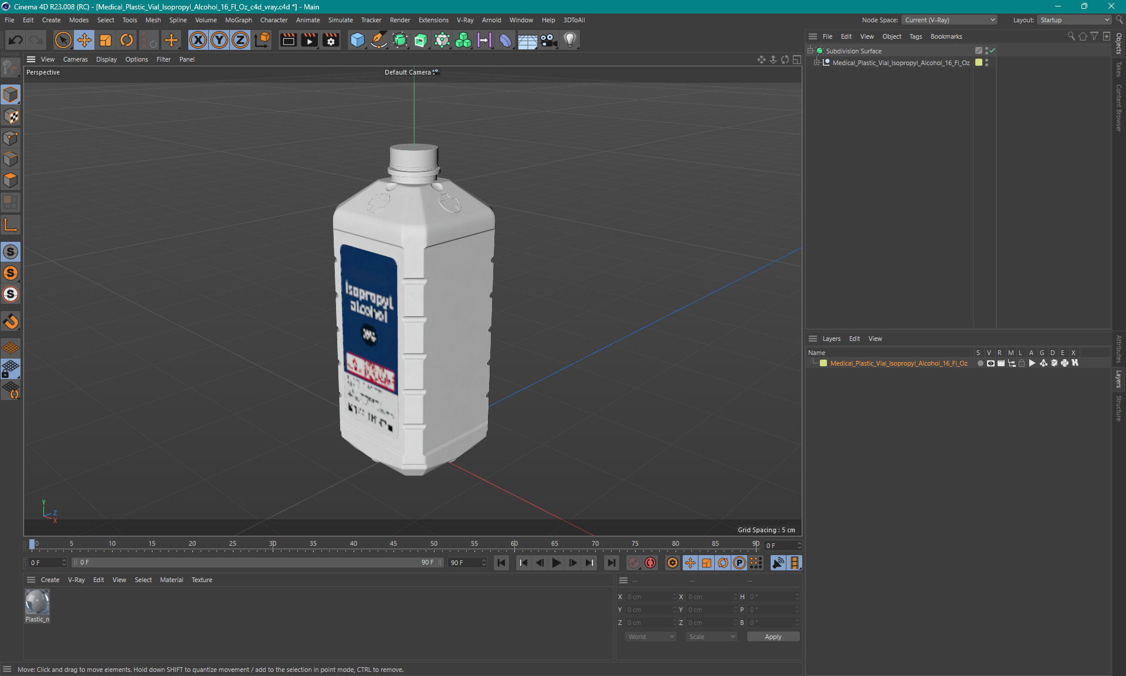Open the MoGraph menu
Image resolution: width=1126 pixels, height=676 pixels.
coord(238,20)
